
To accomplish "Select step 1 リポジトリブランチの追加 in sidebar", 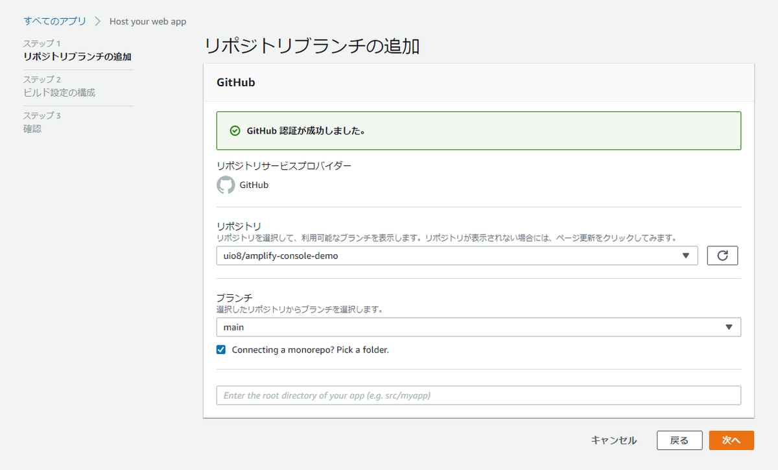I will [x=78, y=56].
